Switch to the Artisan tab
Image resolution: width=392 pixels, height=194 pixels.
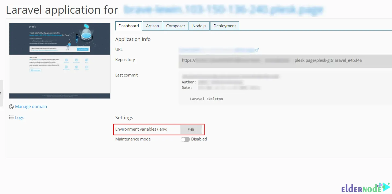point(152,26)
